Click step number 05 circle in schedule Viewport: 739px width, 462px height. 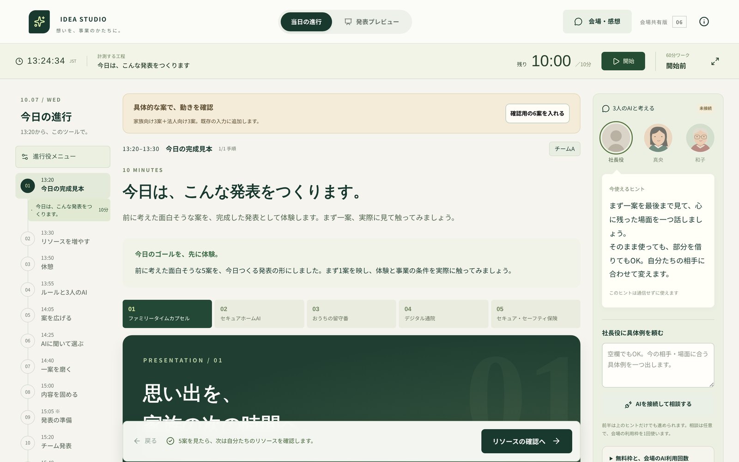[x=28, y=315]
